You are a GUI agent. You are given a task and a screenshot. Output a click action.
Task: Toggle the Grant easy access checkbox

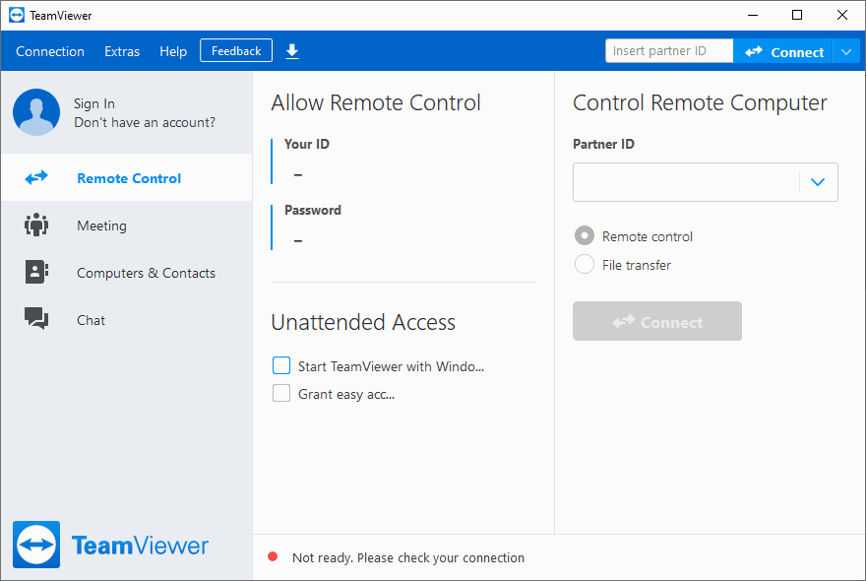[x=281, y=393]
